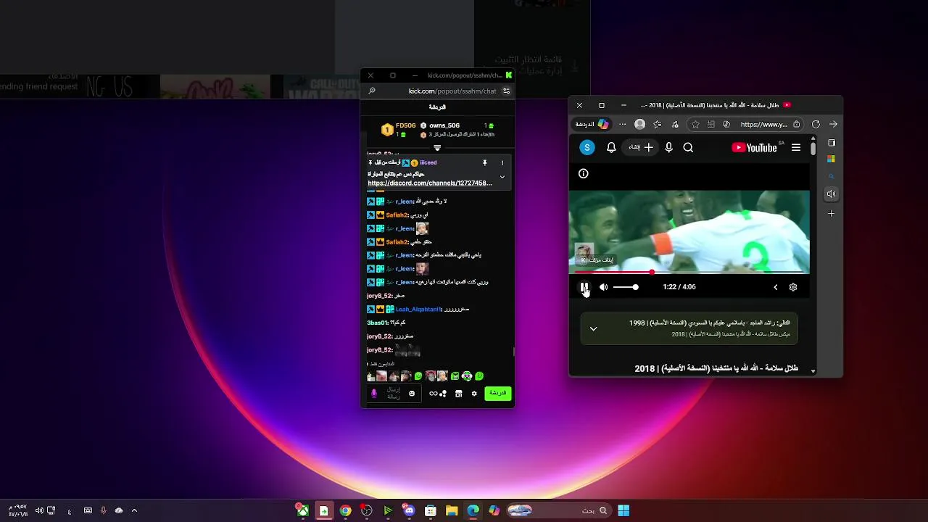This screenshot has width=928, height=522.
Task: Start YouTube voice search microphone
Action: tap(668, 148)
